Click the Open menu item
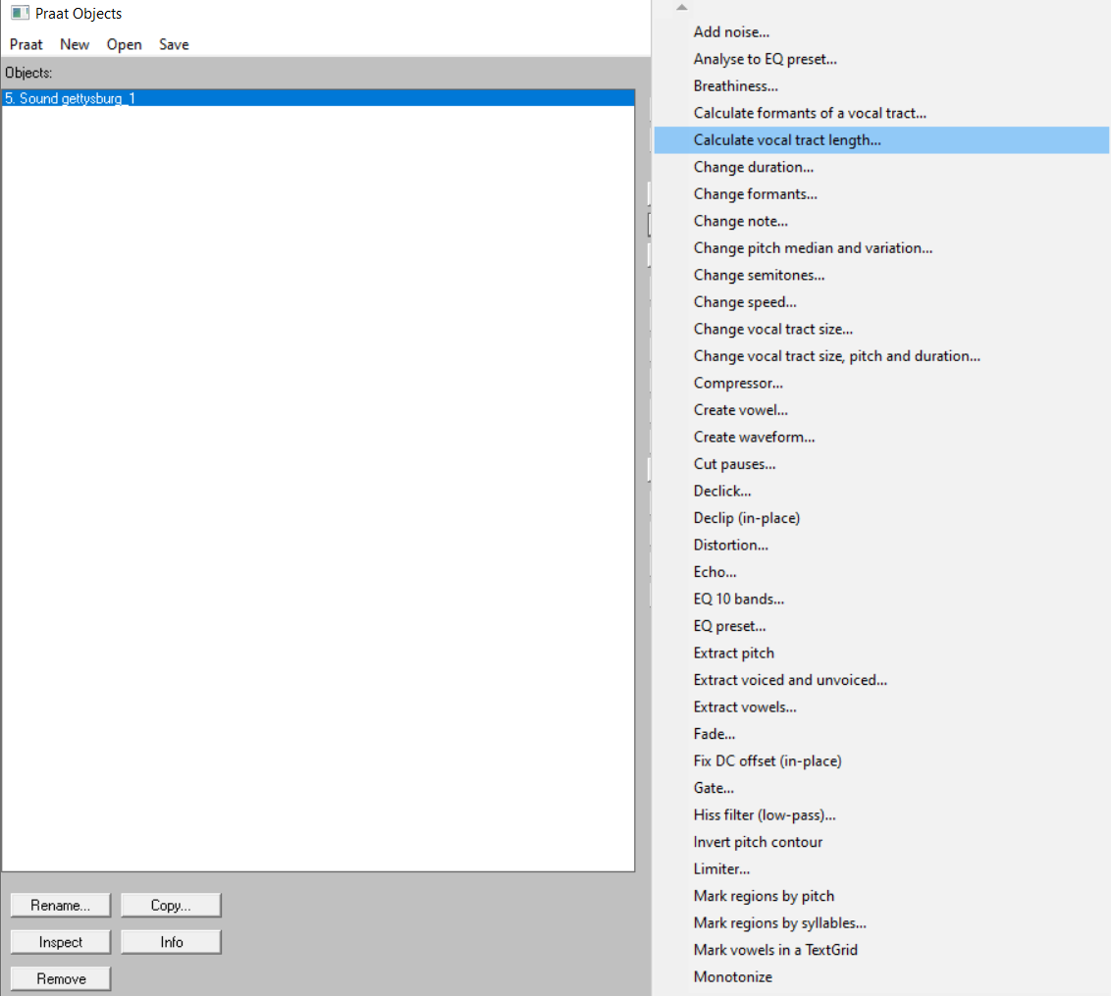The image size is (1111, 996). (x=125, y=44)
